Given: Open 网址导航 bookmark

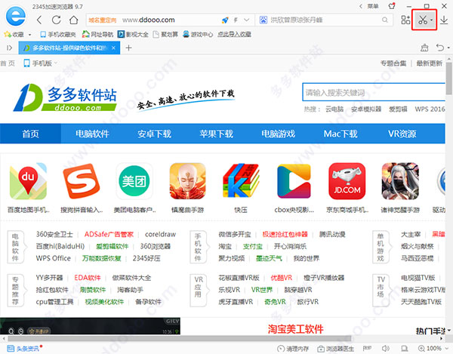Looking at the screenshot, I should point(97,35).
